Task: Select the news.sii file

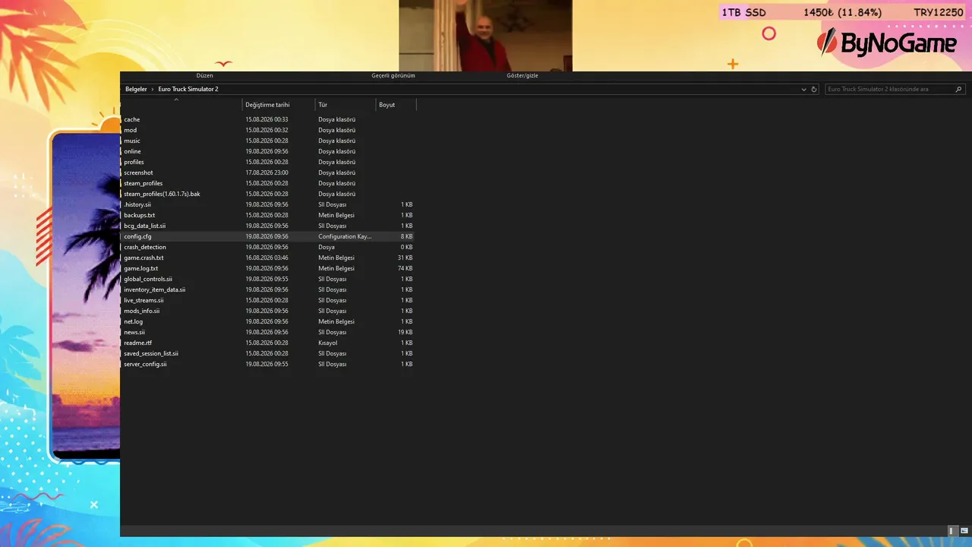Action: click(134, 332)
